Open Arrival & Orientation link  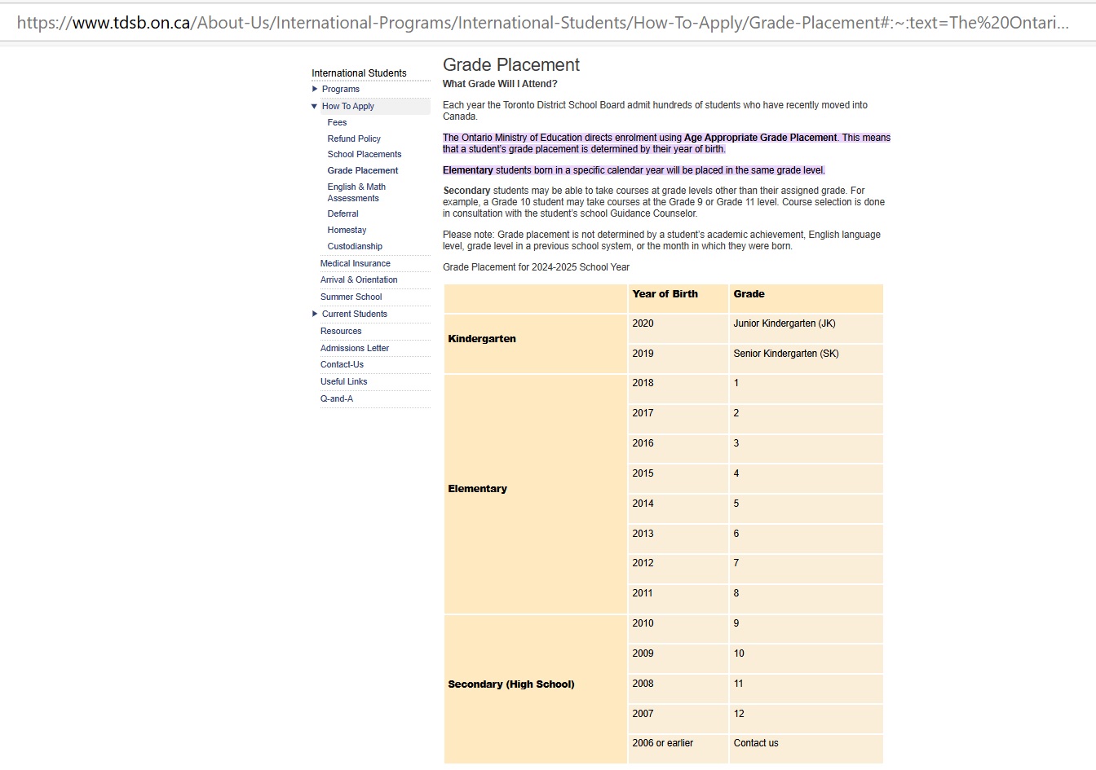pyautogui.click(x=359, y=279)
